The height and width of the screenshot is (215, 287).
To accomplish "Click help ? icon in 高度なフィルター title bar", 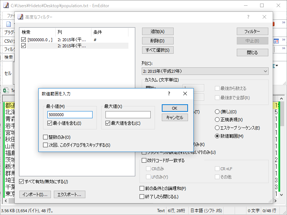I will (x=248, y=17).
